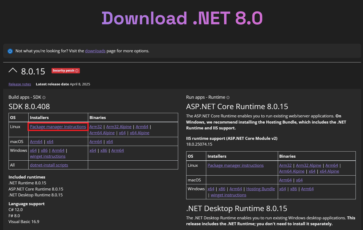Click info icon beside Build apps - SDK
The height and width of the screenshot is (230, 363).
(x=44, y=98)
